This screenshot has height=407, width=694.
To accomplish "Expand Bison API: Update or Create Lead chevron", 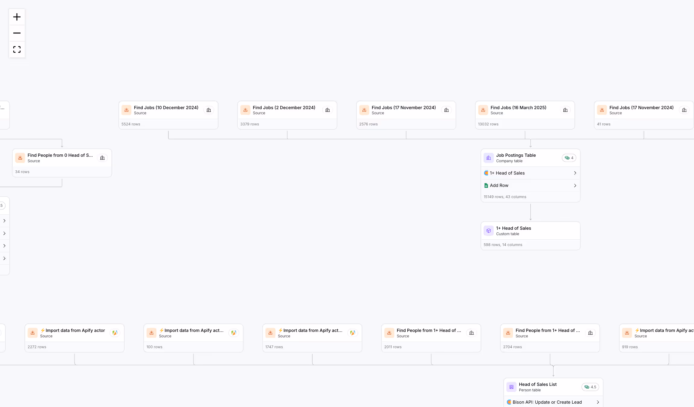I will tap(598, 402).
